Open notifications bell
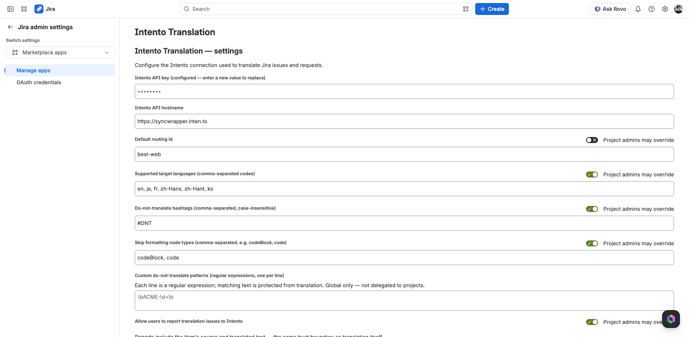 pyautogui.click(x=638, y=9)
